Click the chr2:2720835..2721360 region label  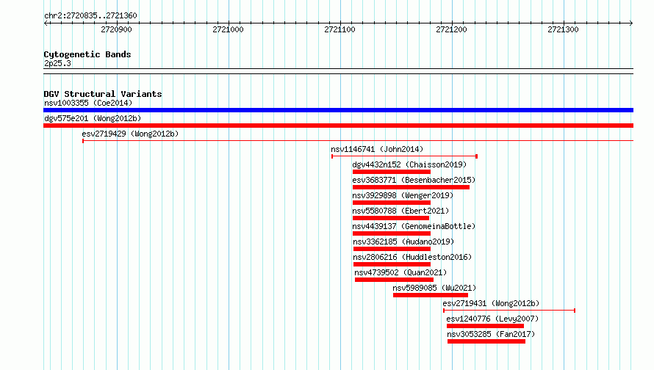(x=90, y=16)
